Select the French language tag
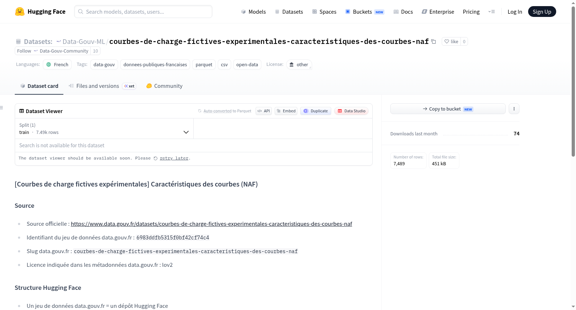 [57, 64]
